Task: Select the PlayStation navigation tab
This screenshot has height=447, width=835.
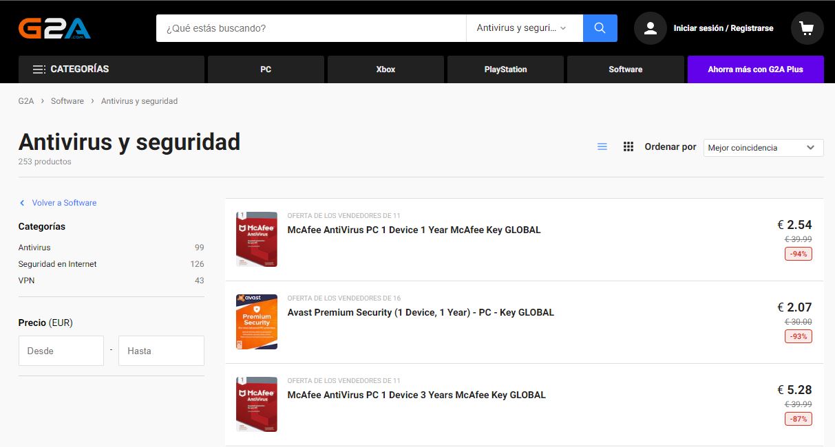Action: coord(505,69)
